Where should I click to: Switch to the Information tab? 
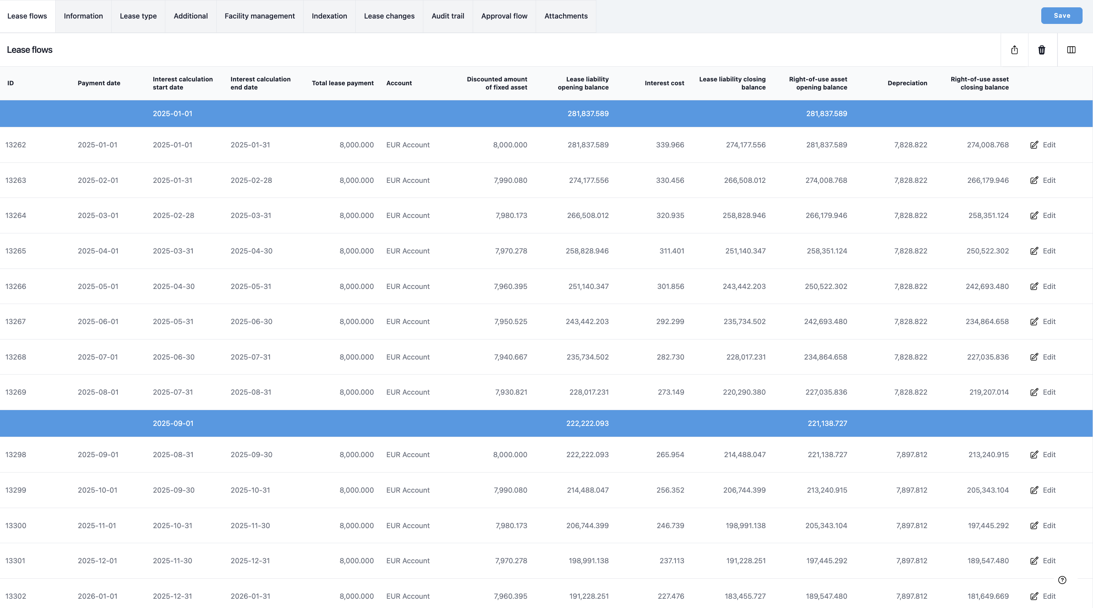(83, 16)
